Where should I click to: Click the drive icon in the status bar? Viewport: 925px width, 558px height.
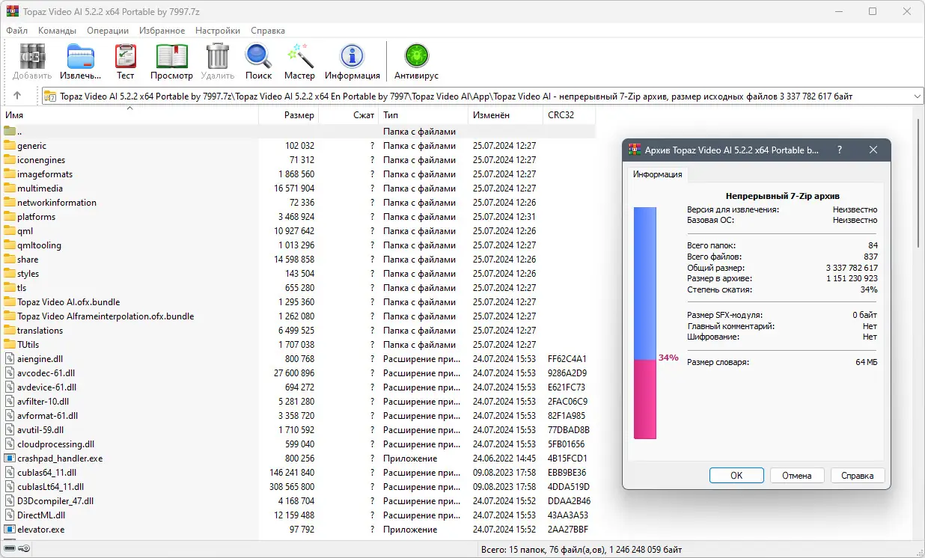click(x=11, y=548)
